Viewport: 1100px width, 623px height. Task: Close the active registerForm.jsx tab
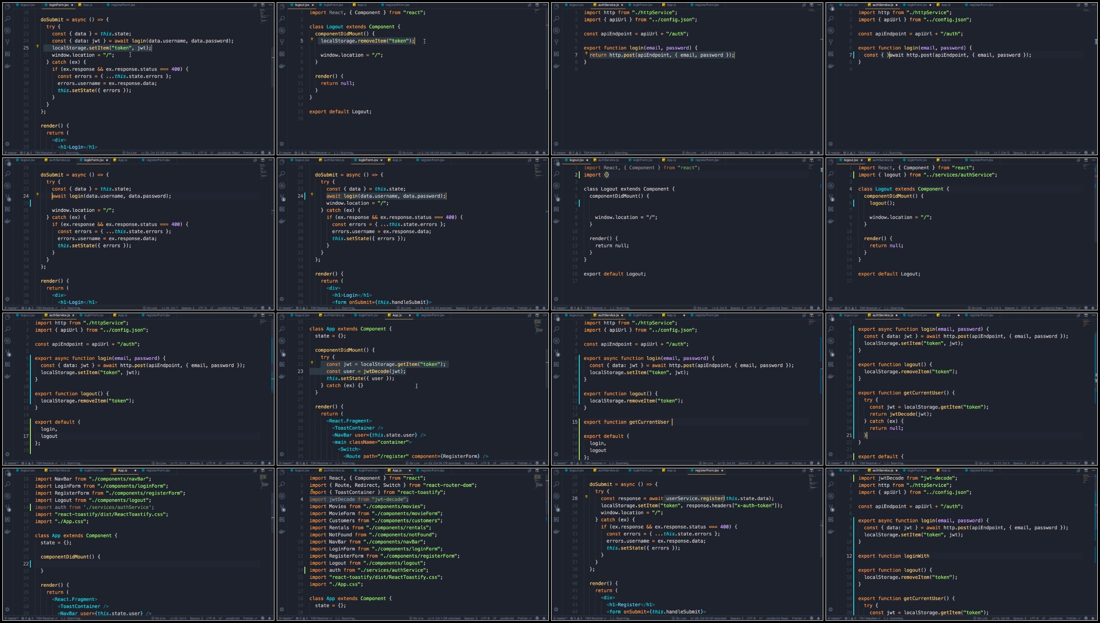[722, 471]
